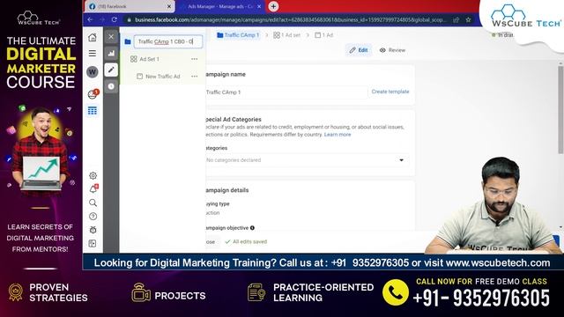This screenshot has height=317, width=564.
Task: Click the W account avatar
Action: (93, 72)
